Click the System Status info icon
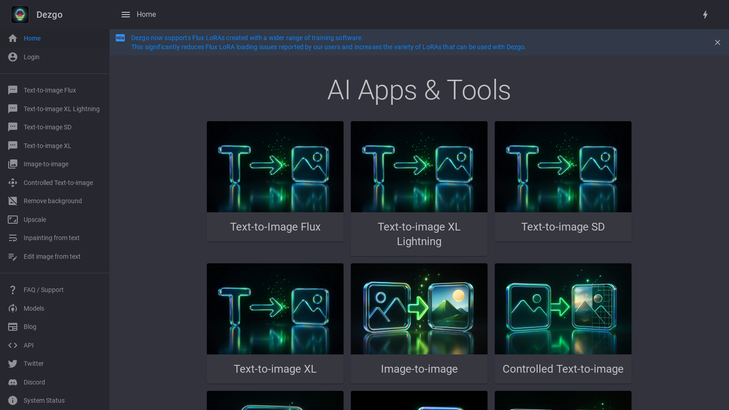This screenshot has width=729, height=410. [13, 400]
